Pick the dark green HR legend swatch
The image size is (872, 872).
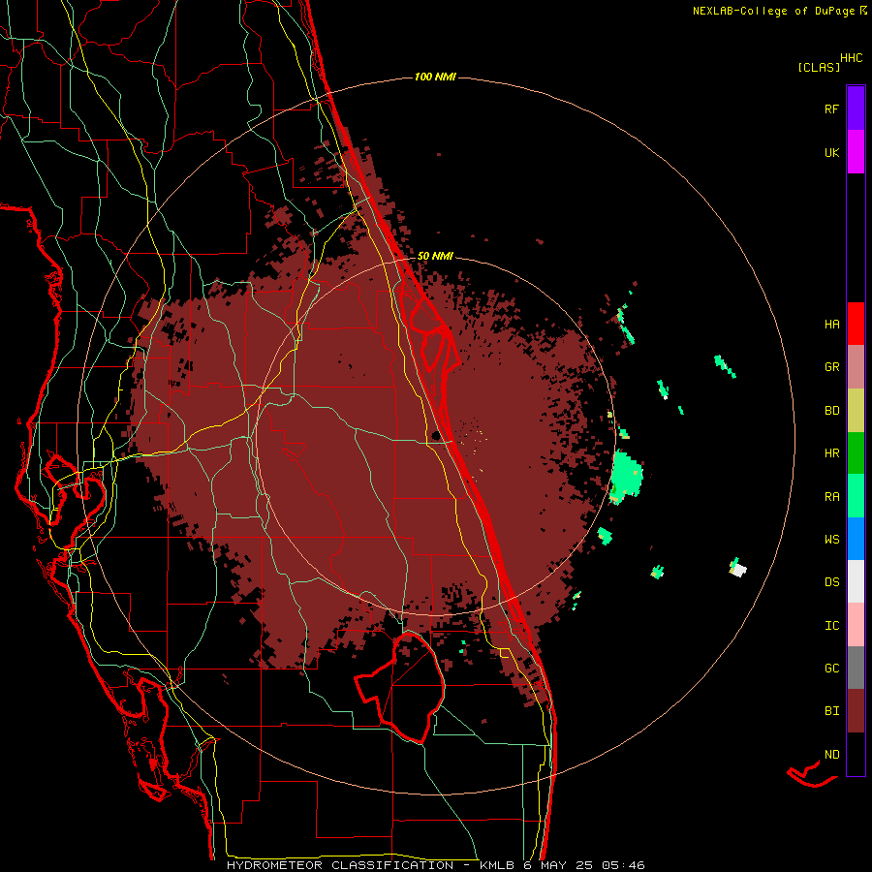click(x=856, y=453)
